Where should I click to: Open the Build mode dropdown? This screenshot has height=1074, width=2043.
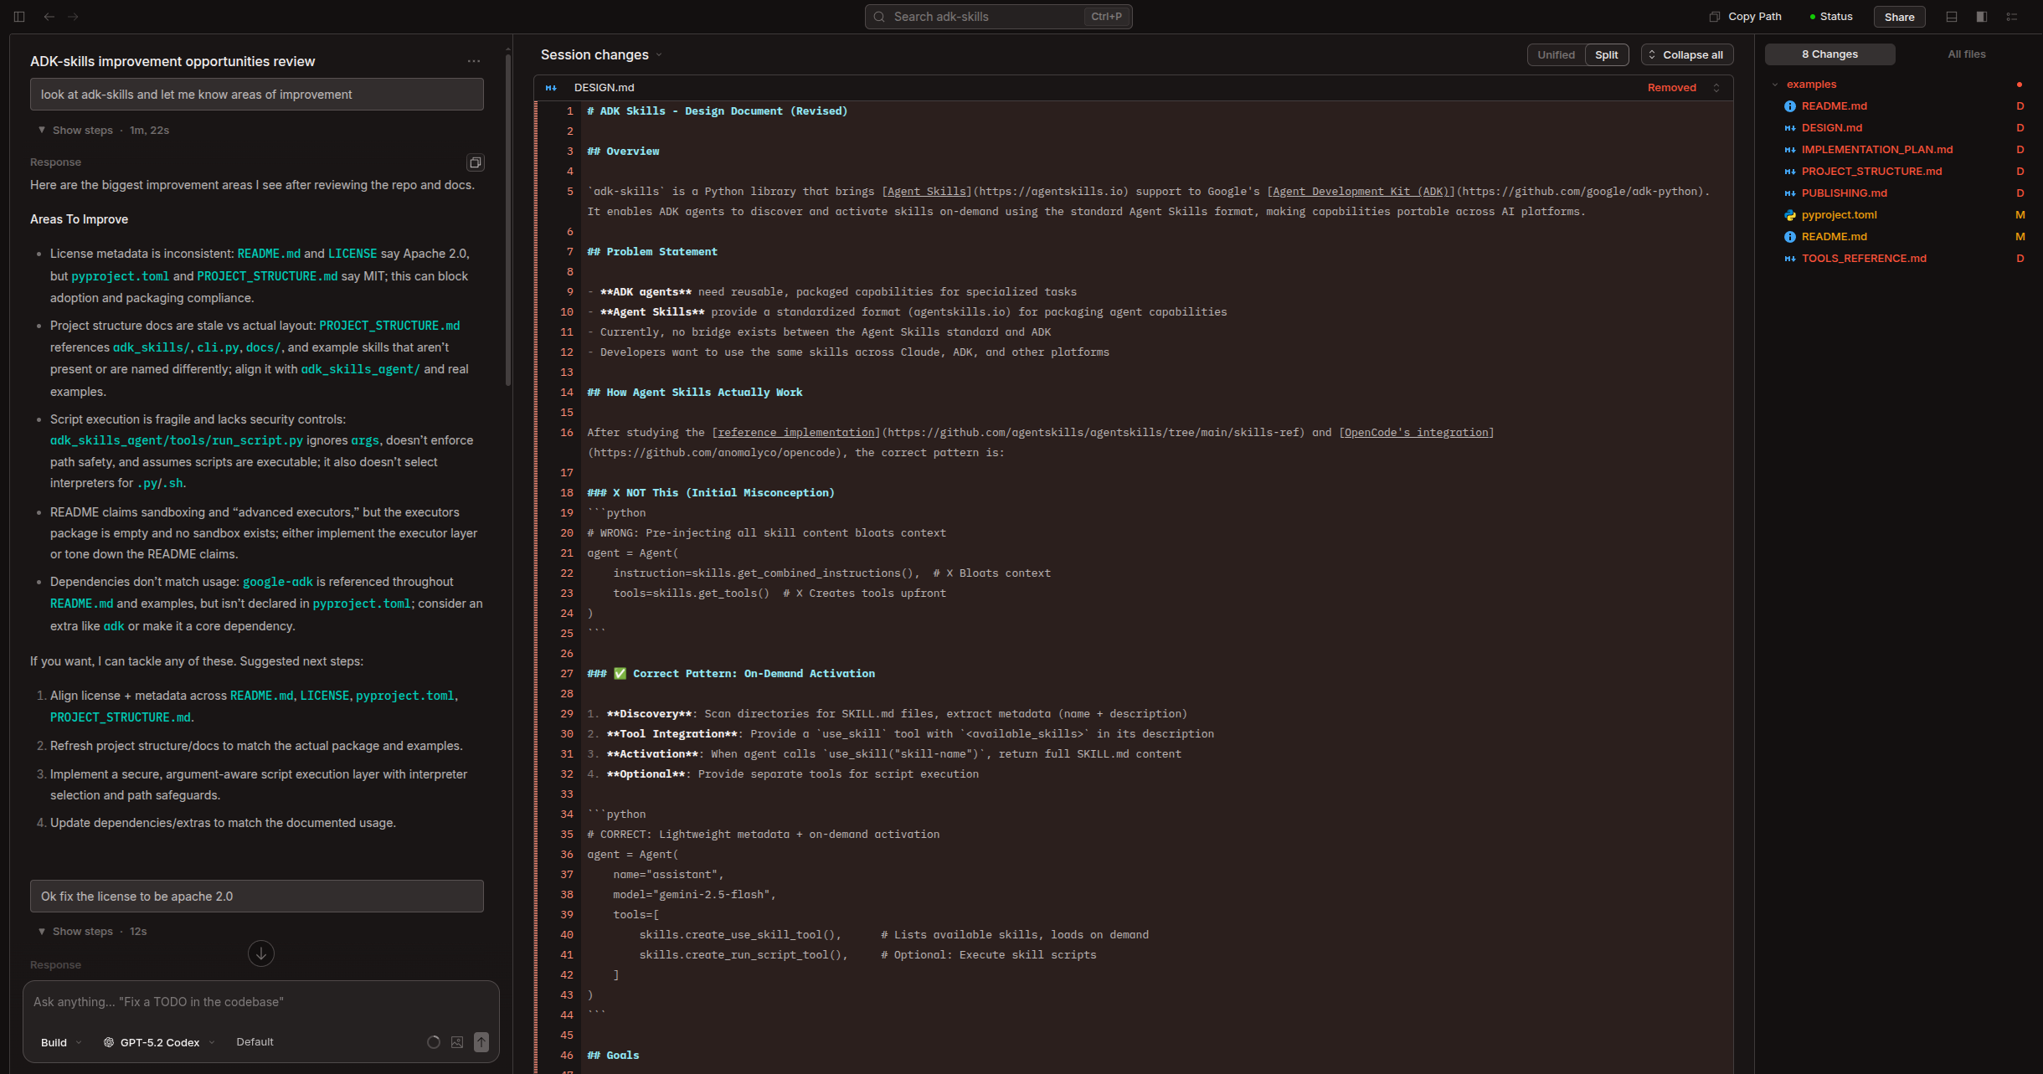[x=61, y=1042]
